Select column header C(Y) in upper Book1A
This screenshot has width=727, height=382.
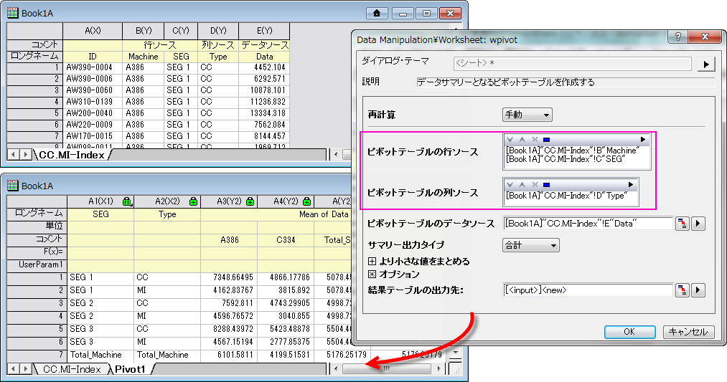[181, 31]
